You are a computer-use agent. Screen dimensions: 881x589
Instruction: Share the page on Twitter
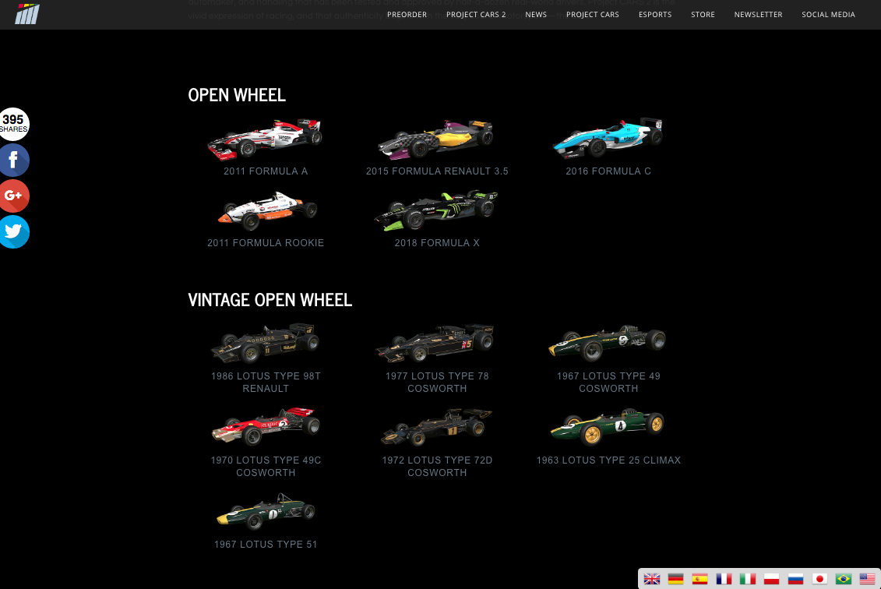click(13, 231)
